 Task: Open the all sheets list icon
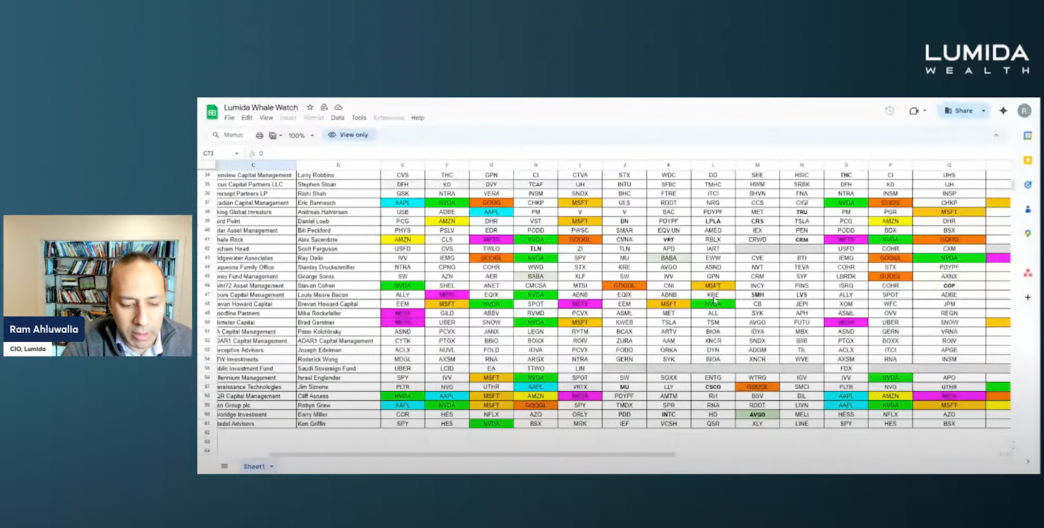coord(224,466)
